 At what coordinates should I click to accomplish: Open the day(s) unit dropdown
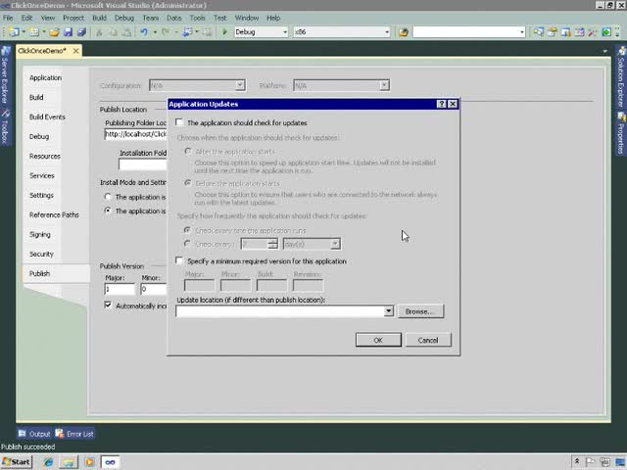point(335,244)
